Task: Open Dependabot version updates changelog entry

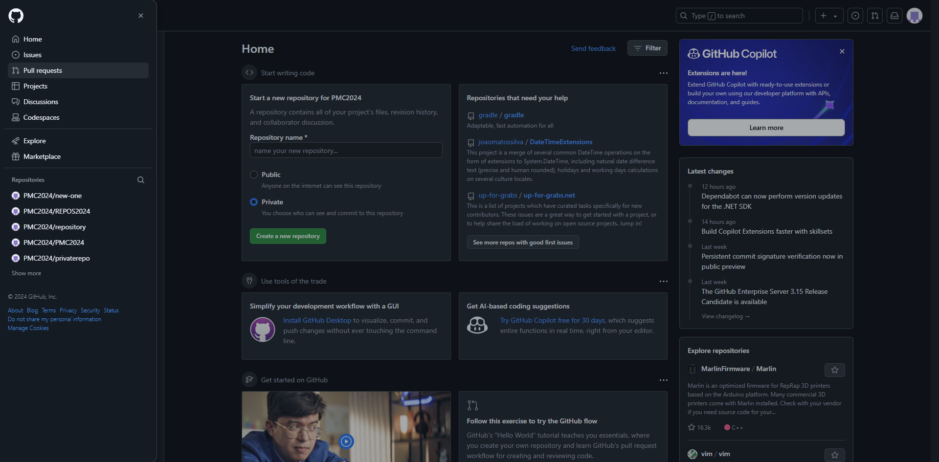Action: tap(772, 201)
